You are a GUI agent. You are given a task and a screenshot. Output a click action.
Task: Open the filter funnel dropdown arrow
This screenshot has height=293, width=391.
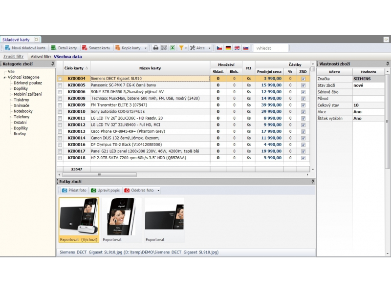(186, 48)
